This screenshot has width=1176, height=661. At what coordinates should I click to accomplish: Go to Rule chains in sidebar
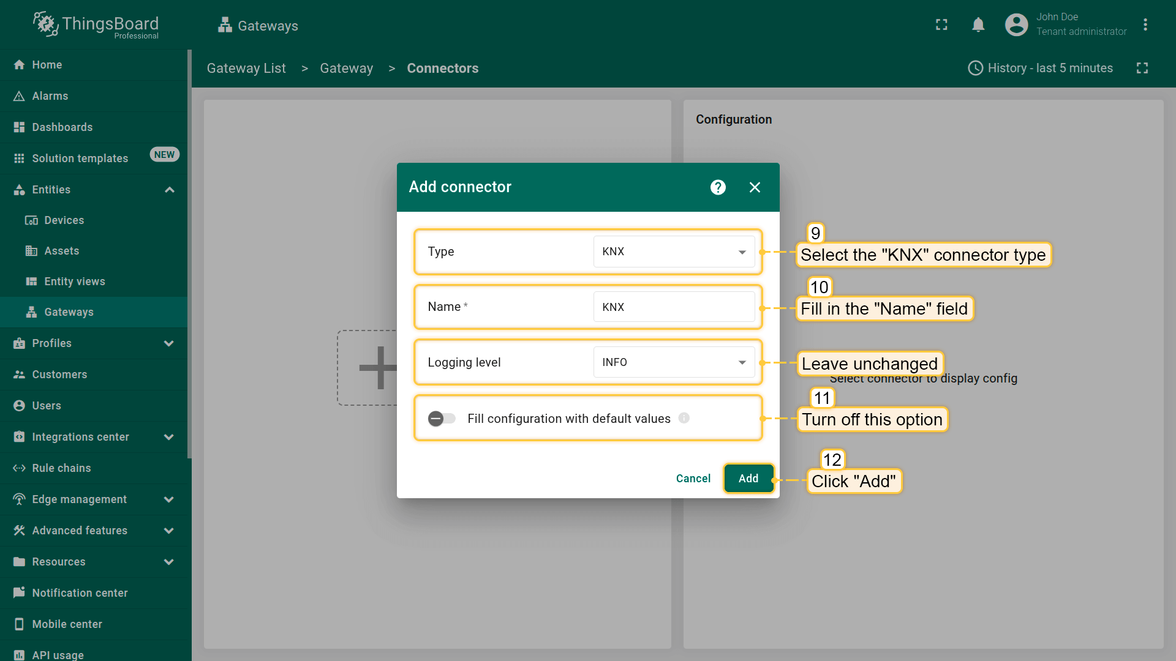click(61, 468)
